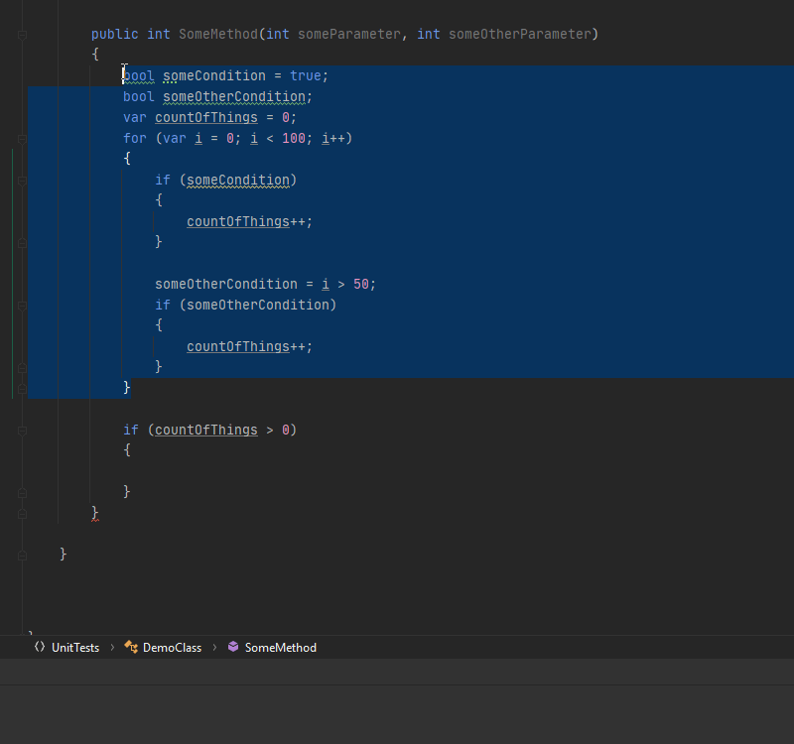Click the 'true' literal value

[x=306, y=75]
